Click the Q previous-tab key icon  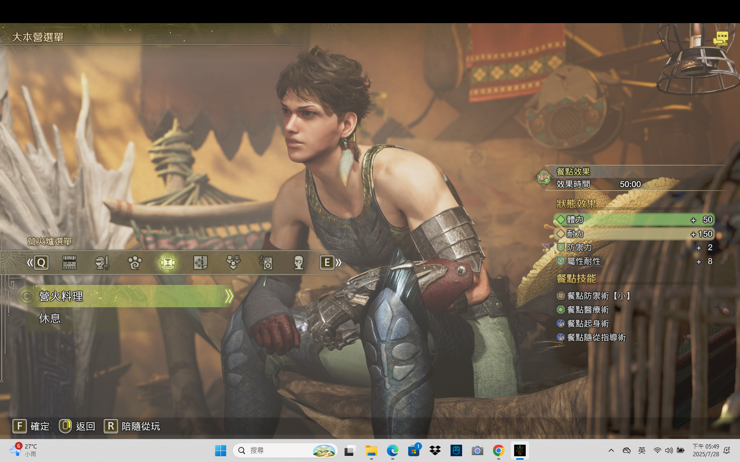[x=41, y=263]
